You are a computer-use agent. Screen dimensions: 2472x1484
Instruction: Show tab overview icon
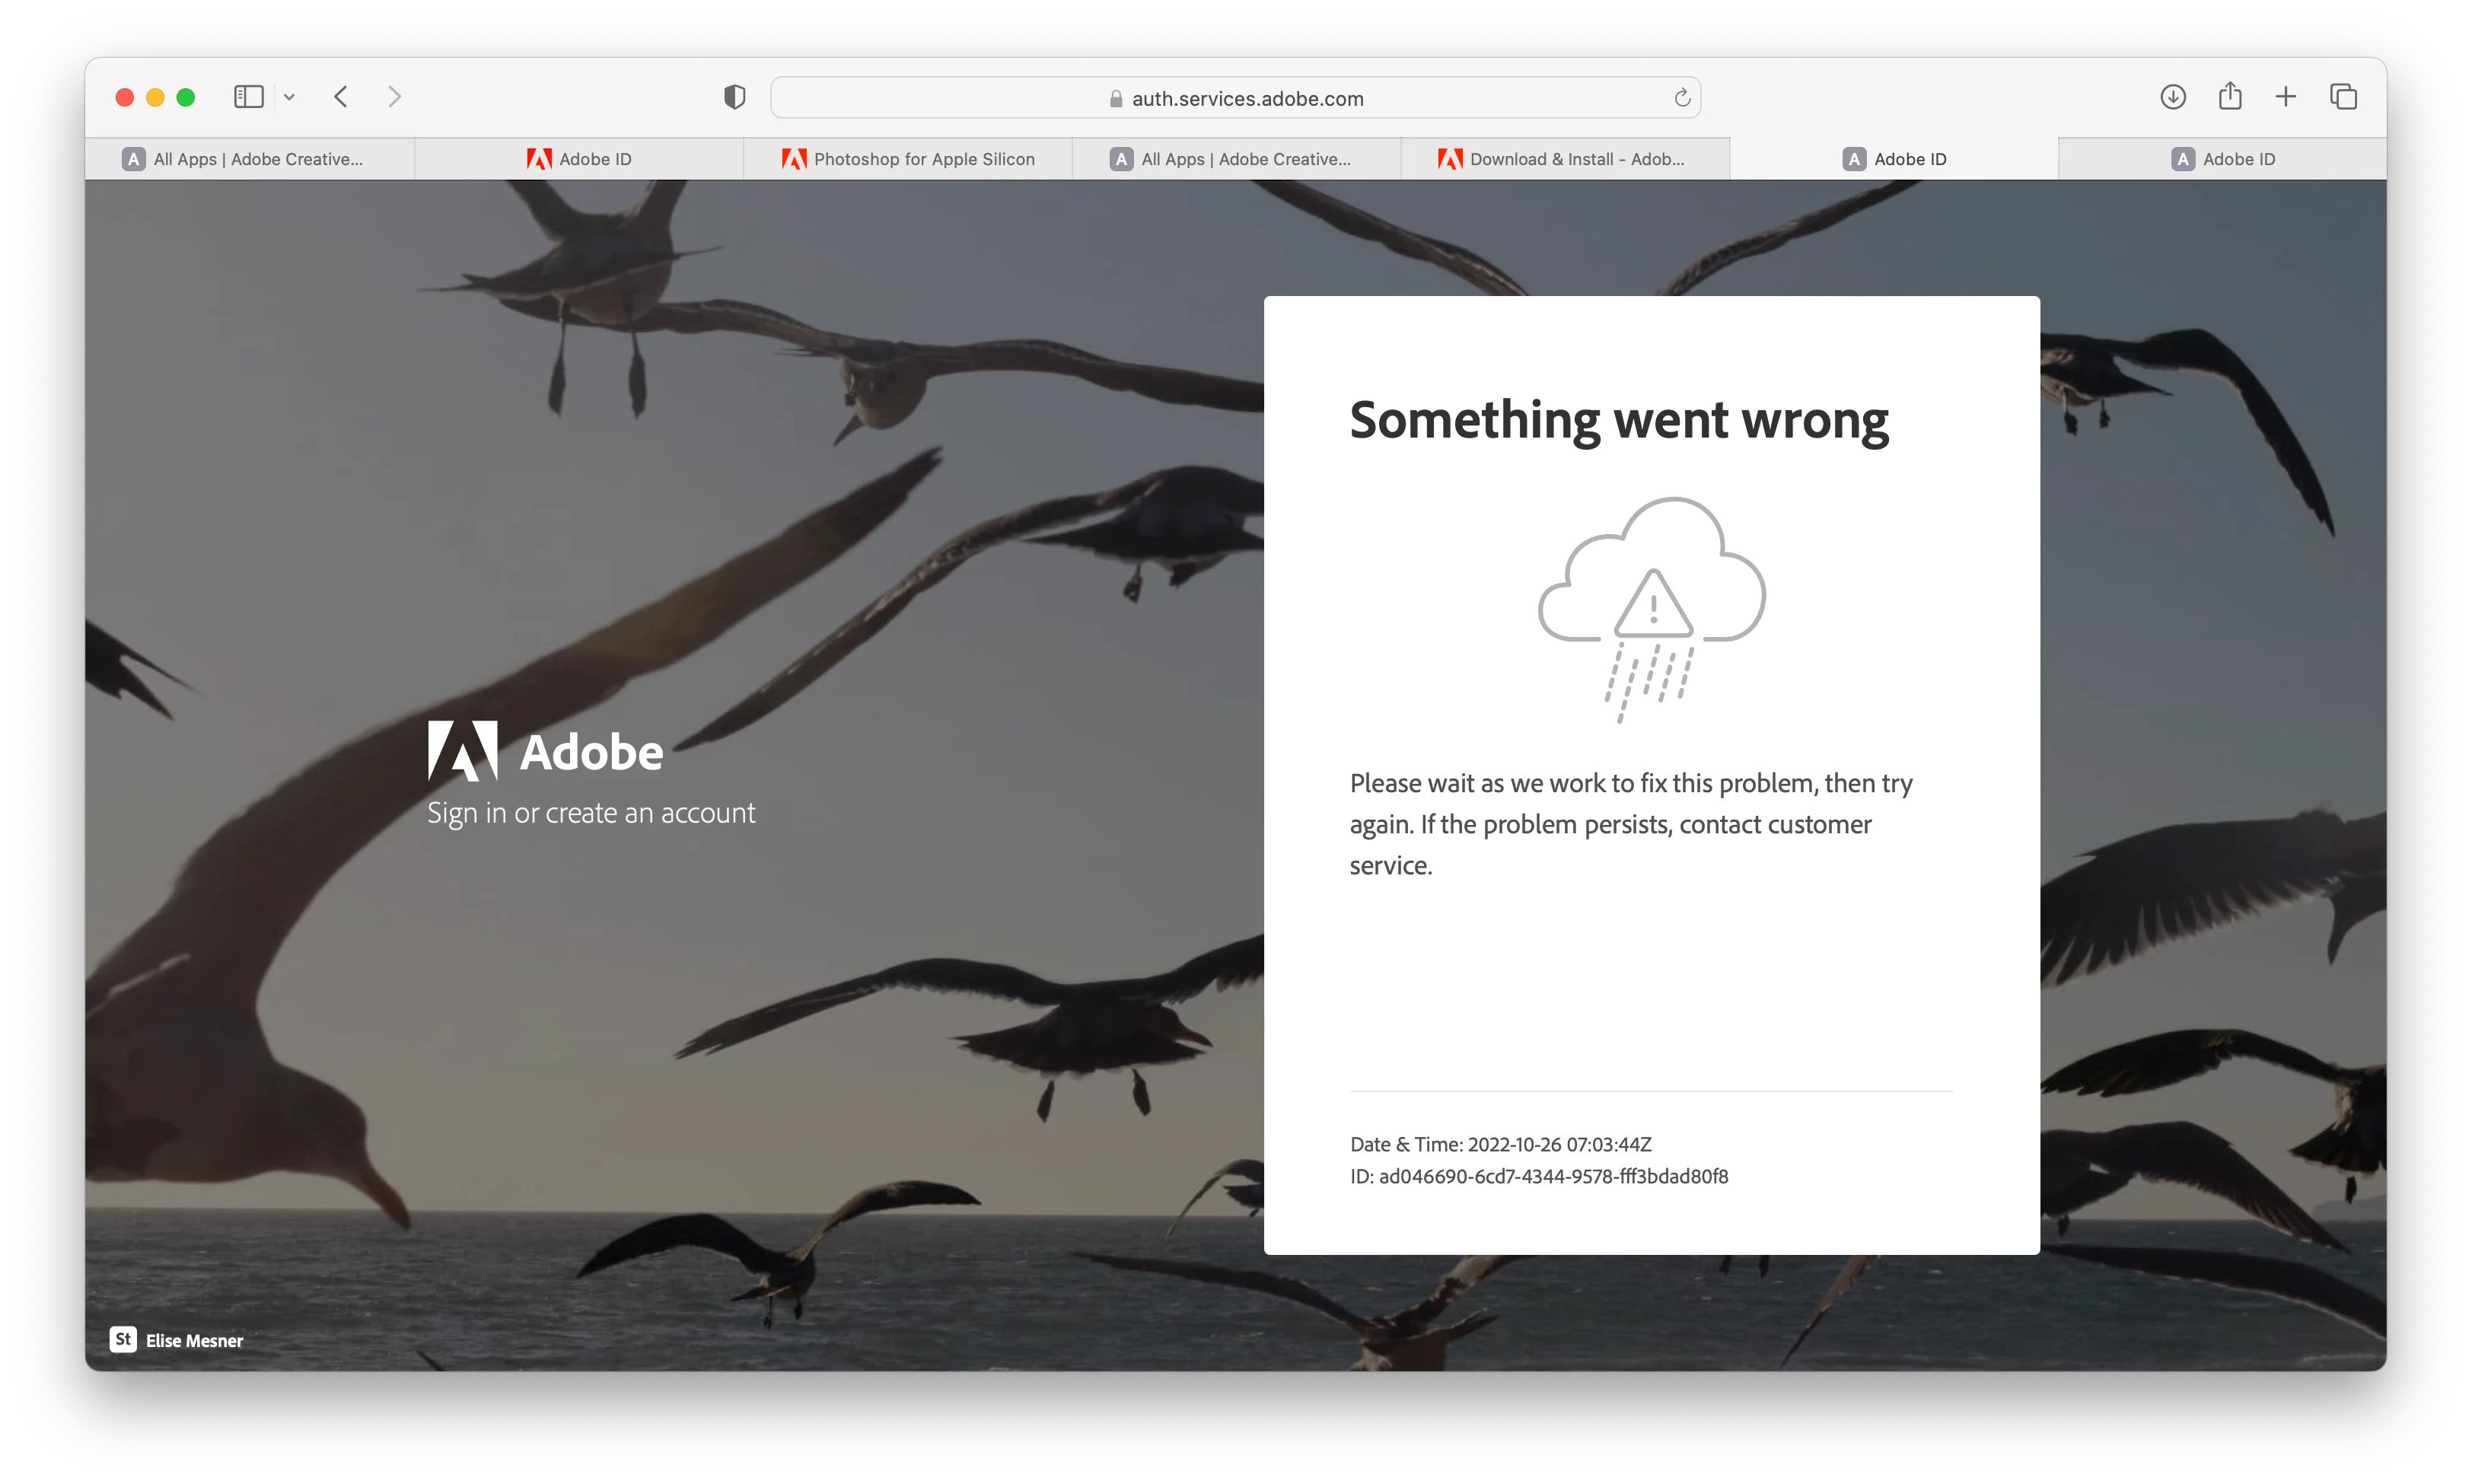[x=2343, y=97]
